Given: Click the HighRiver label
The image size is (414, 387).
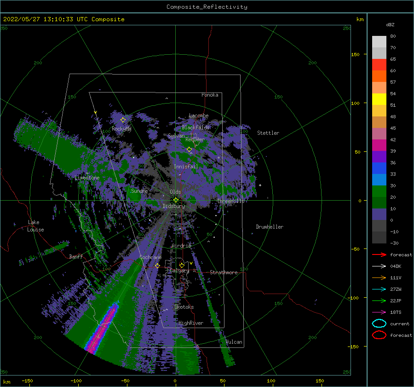Looking at the screenshot, I should [191, 323].
